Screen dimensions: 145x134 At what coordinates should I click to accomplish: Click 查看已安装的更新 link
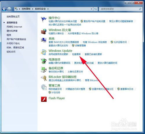click(93, 54)
